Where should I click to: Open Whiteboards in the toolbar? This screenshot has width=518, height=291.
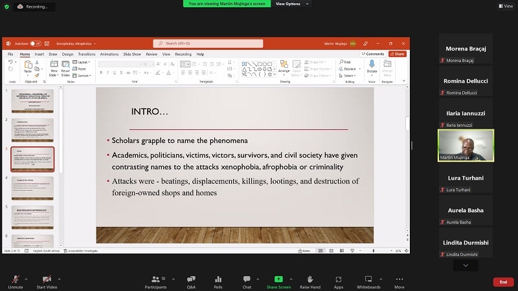(x=368, y=281)
